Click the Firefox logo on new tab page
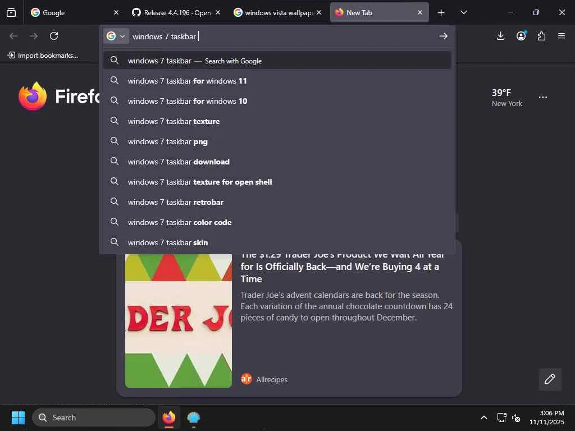The width and height of the screenshot is (575, 431). click(x=33, y=96)
